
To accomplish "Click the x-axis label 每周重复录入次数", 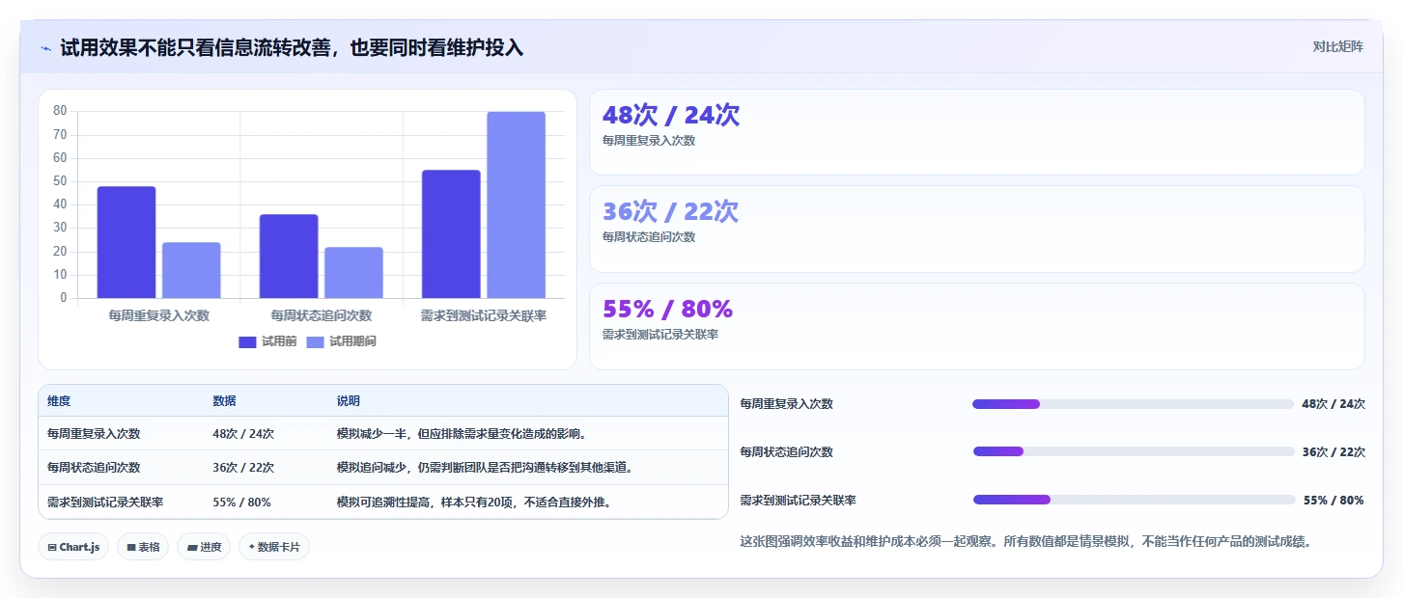I will [x=159, y=315].
